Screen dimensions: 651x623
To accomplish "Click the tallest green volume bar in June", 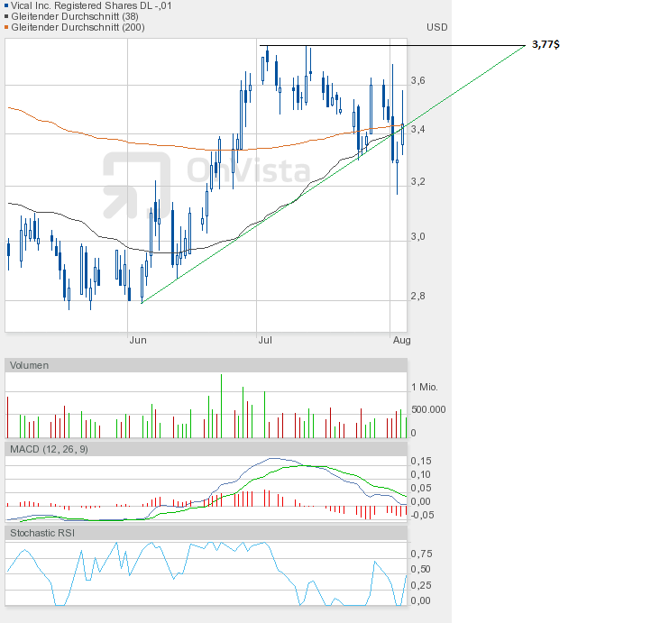I will pos(221,406).
